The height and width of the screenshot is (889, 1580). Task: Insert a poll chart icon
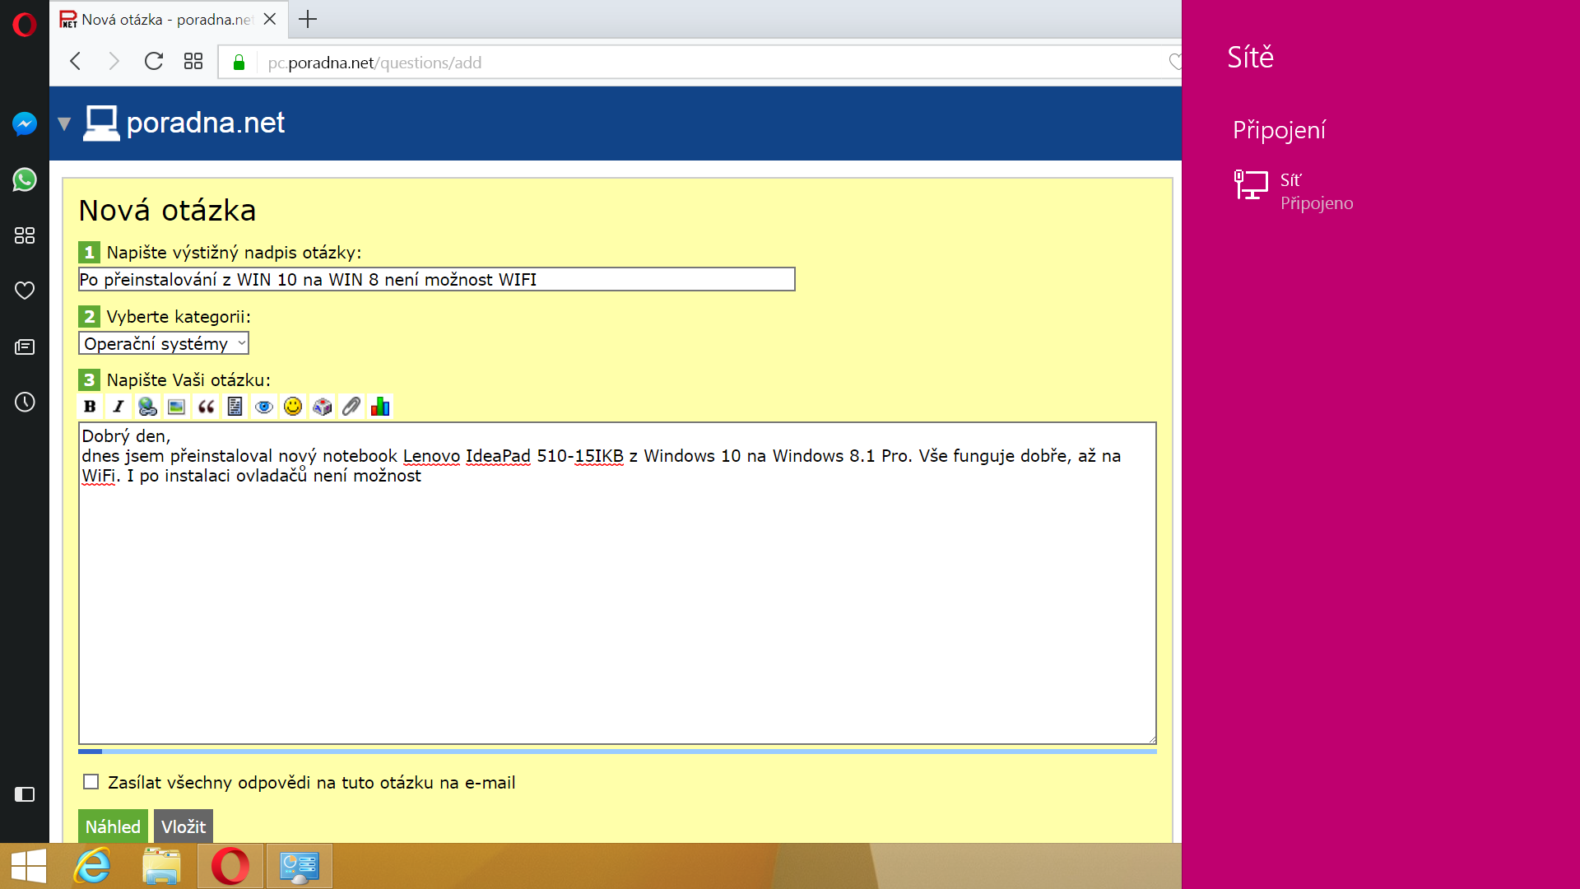point(380,407)
